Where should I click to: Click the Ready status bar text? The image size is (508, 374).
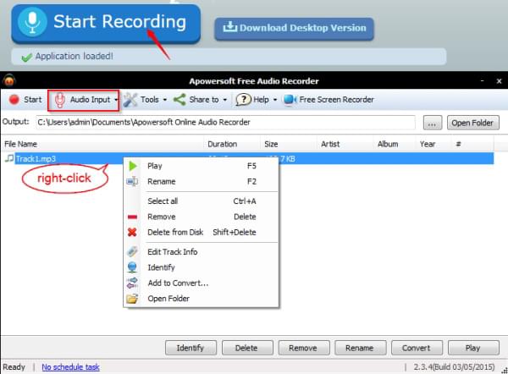[14, 367]
